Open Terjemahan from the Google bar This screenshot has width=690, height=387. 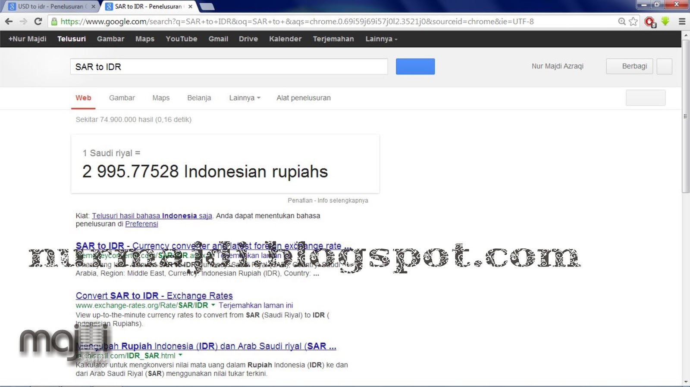(x=333, y=39)
